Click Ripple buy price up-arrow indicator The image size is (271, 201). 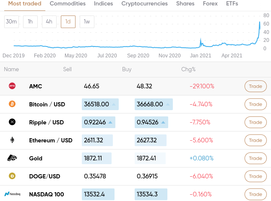(163, 122)
